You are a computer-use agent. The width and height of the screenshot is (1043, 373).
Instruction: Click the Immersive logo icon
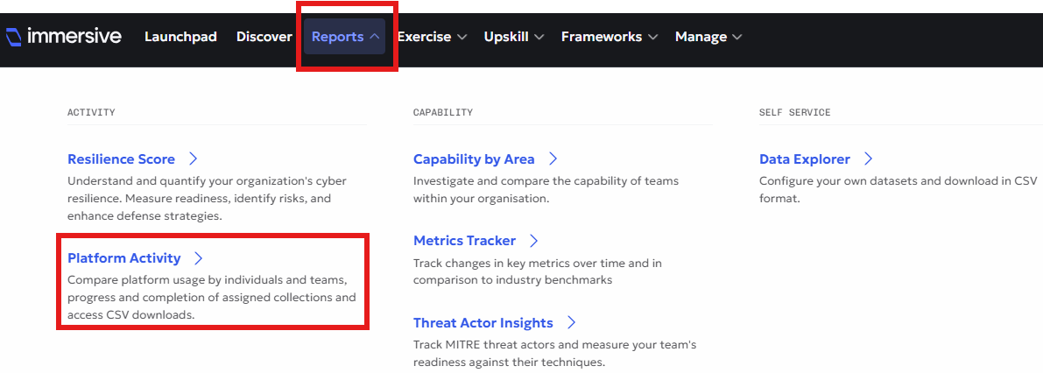point(13,37)
